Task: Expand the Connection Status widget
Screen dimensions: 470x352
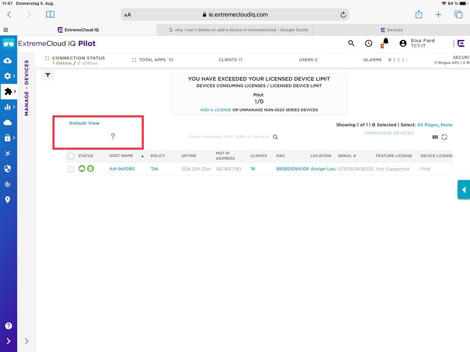Action: tap(47, 58)
